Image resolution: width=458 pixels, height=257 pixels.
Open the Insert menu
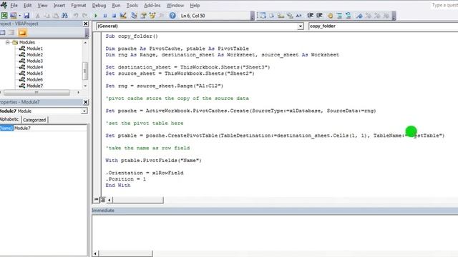tap(59, 5)
